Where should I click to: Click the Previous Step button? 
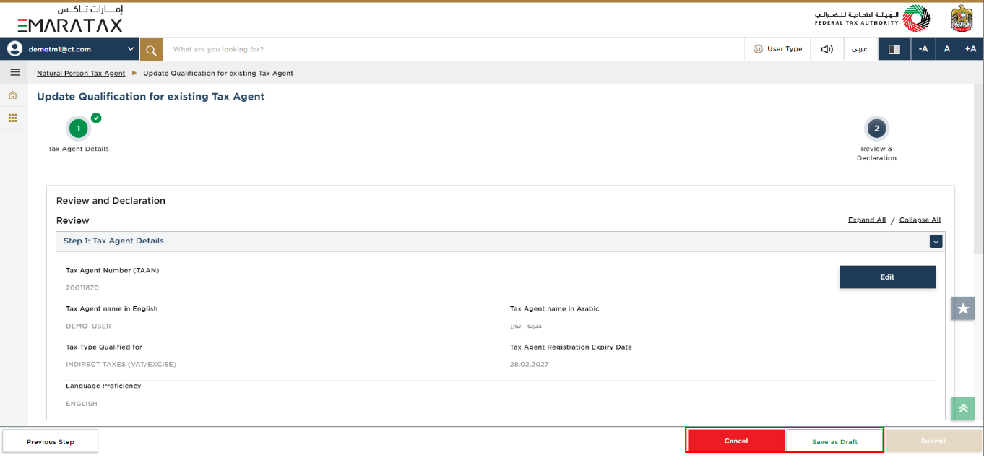pyautogui.click(x=51, y=441)
